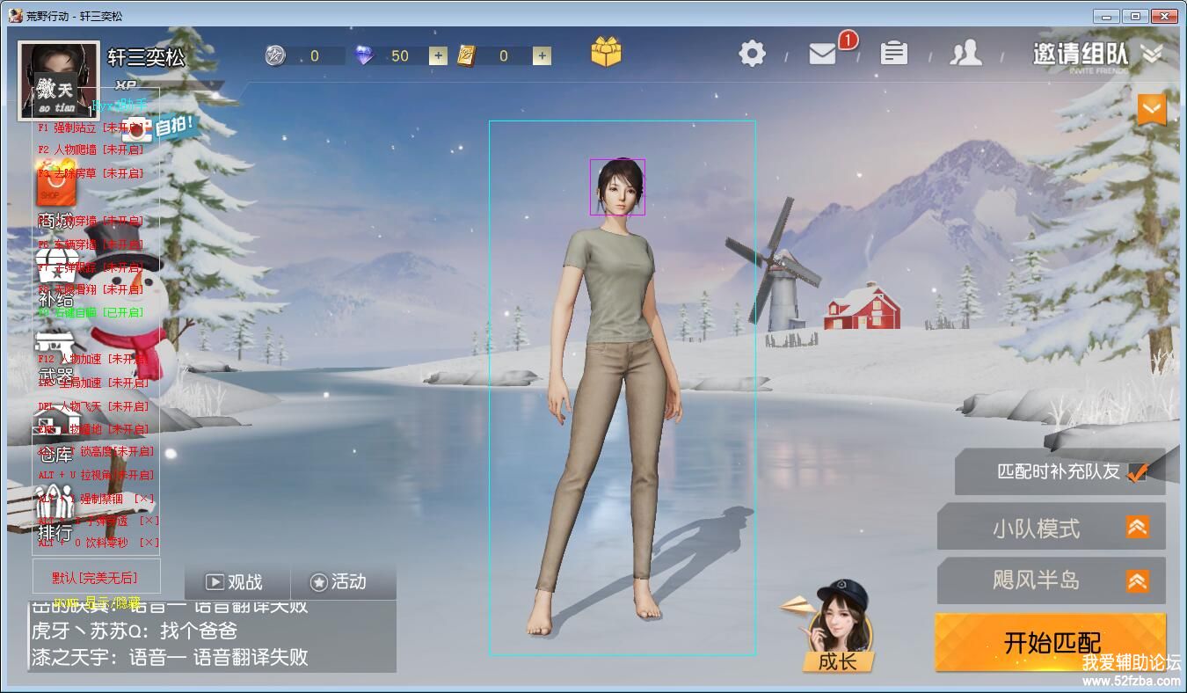Click the silver coin currency icon
The height and width of the screenshot is (693, 1187).
[x=275, y=55]
